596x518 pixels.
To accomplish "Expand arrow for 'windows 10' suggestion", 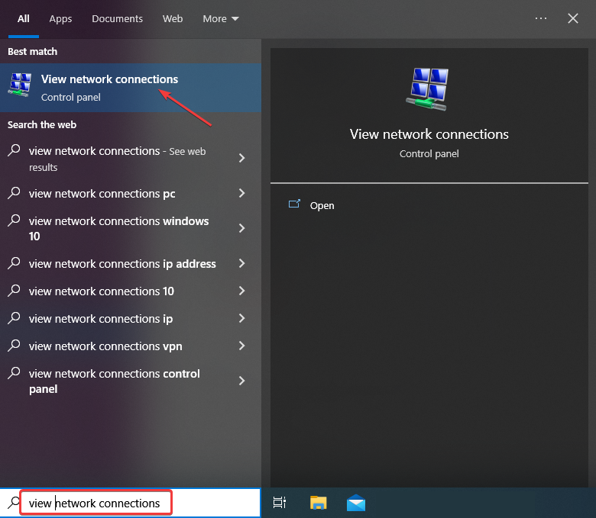I will (x=241, y=228).
